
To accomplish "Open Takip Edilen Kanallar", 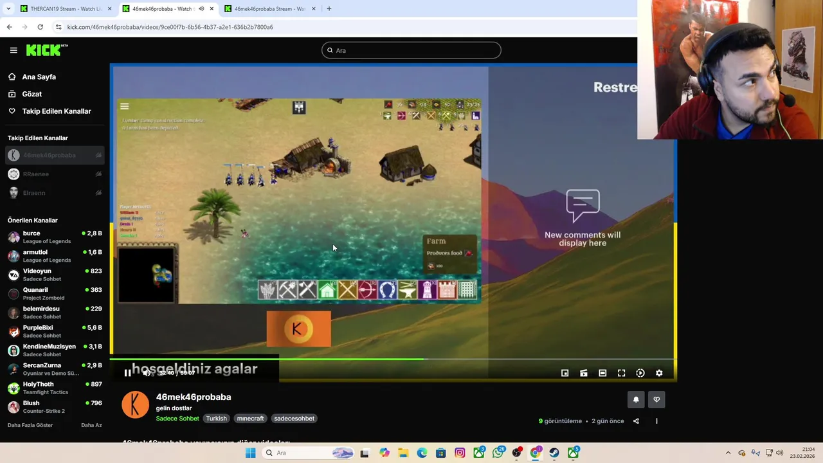I will [57, 111].
